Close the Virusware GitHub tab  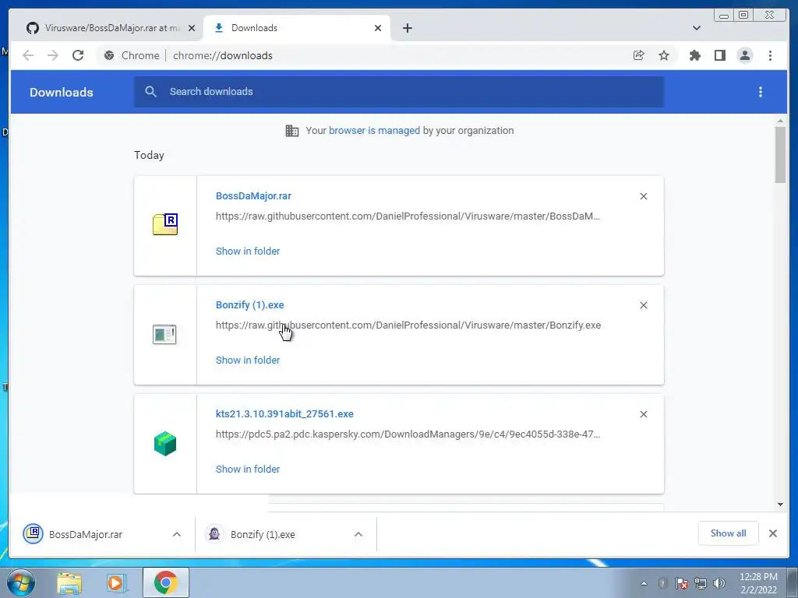click(192, 28)
